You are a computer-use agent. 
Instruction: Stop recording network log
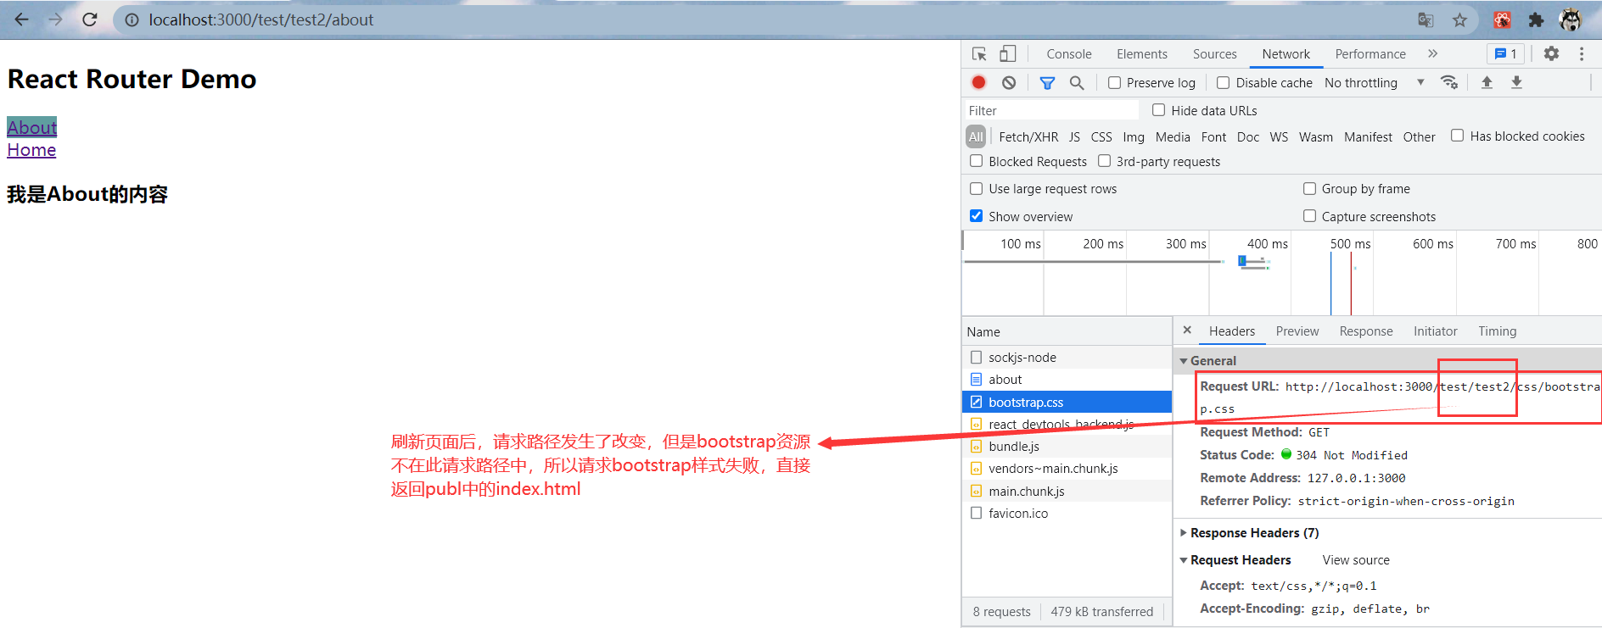pos(978,82)
